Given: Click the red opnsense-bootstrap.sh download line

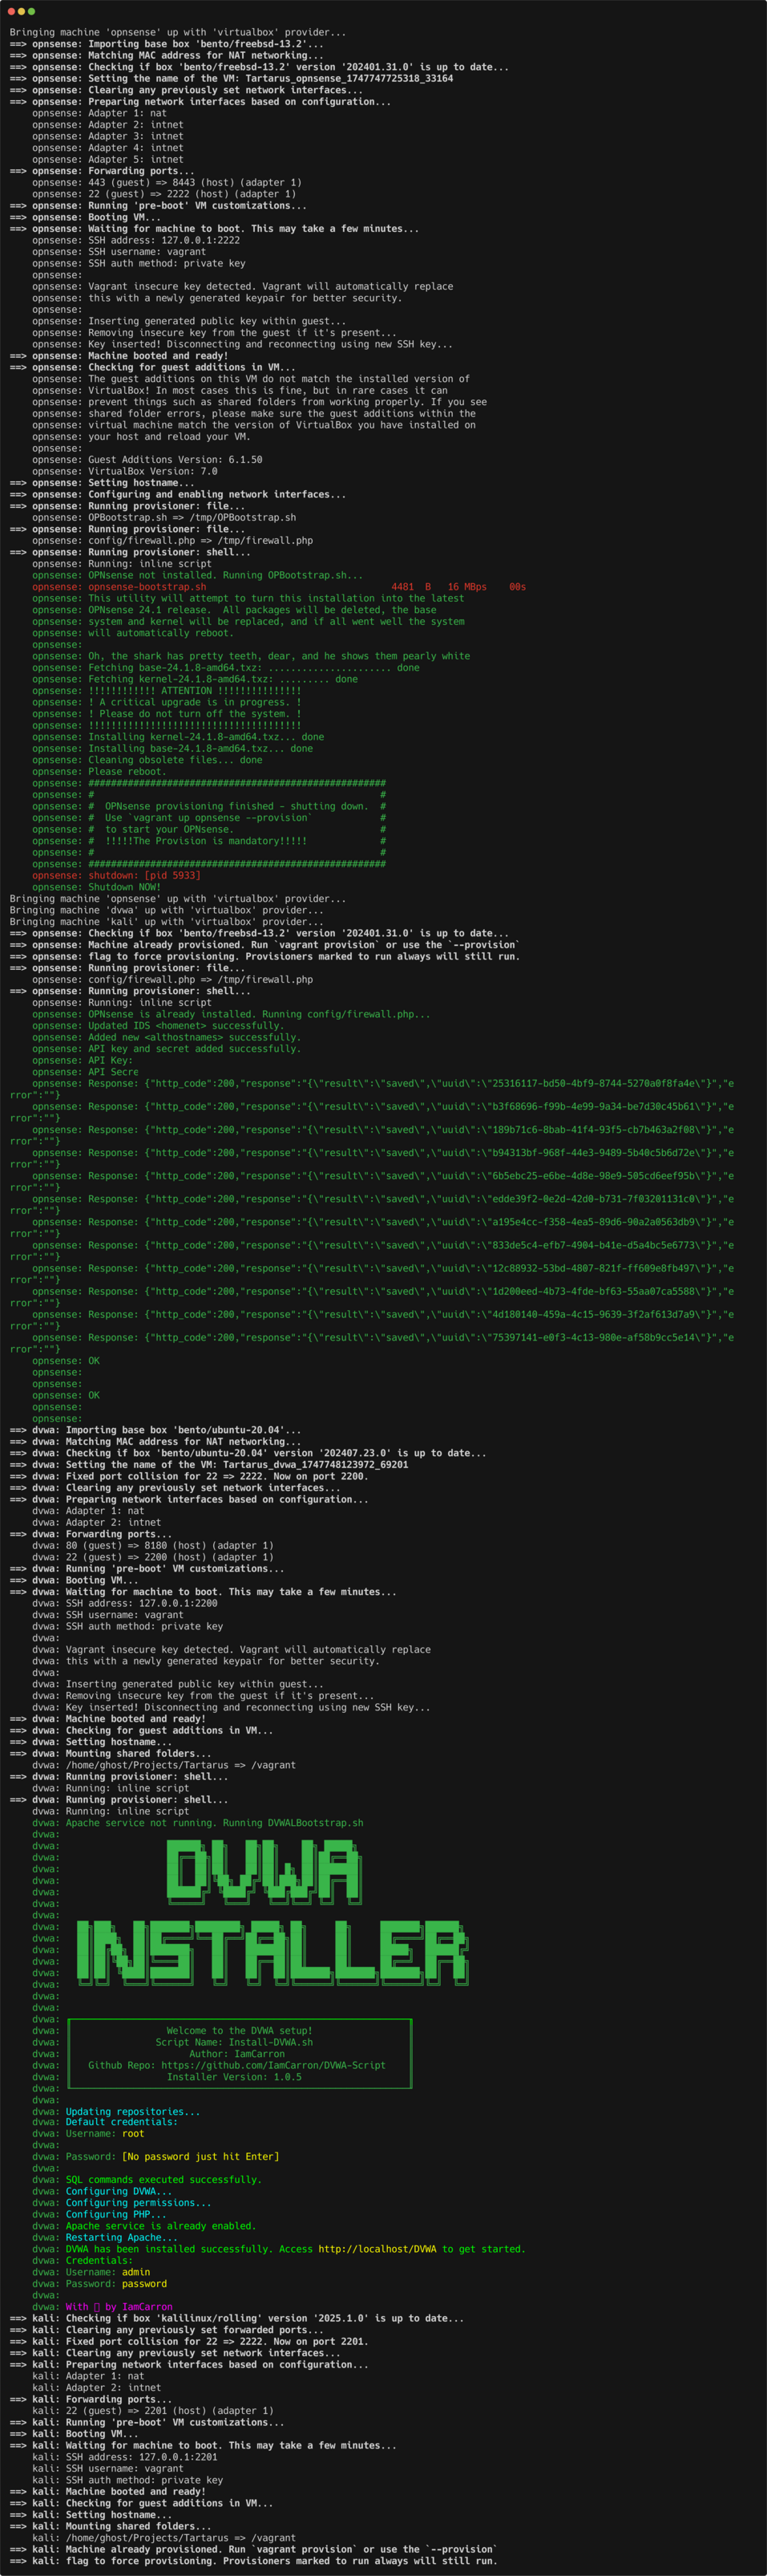Looking at the screenshot, I should point(147,587).
